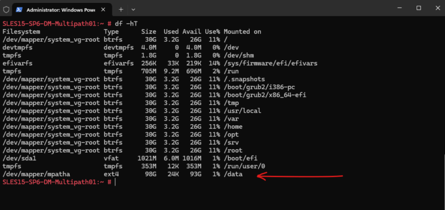Click the 'Use%' column header

click(x=212, y=31)
